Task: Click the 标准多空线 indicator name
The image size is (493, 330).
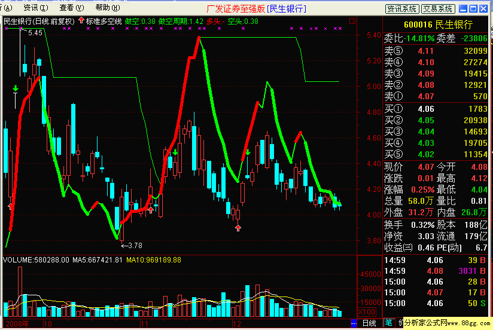Action: (104, 22)
